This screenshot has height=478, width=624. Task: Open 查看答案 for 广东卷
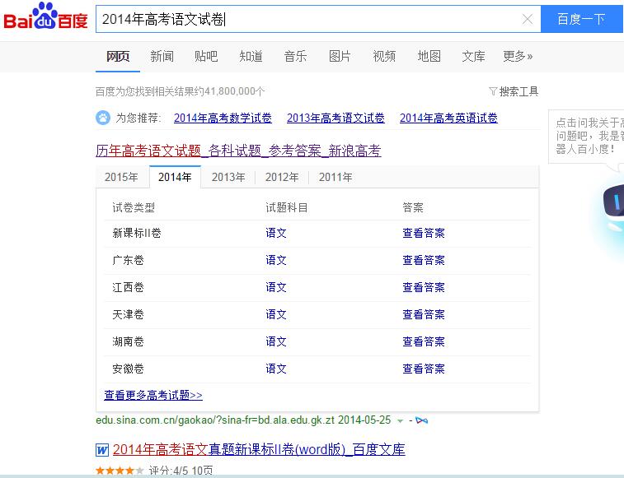(423, 260)
